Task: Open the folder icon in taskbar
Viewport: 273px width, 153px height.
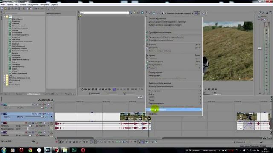Action: pyautogui.click(x=65, y=150)
